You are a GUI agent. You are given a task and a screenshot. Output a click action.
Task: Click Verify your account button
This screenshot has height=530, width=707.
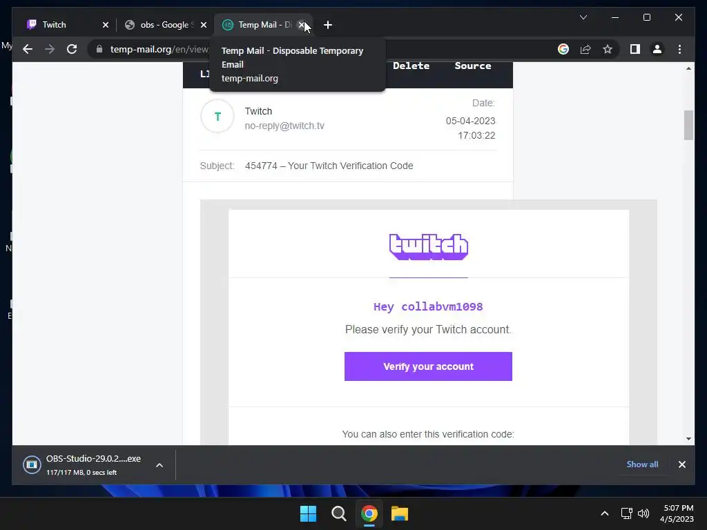click(428, 366)
